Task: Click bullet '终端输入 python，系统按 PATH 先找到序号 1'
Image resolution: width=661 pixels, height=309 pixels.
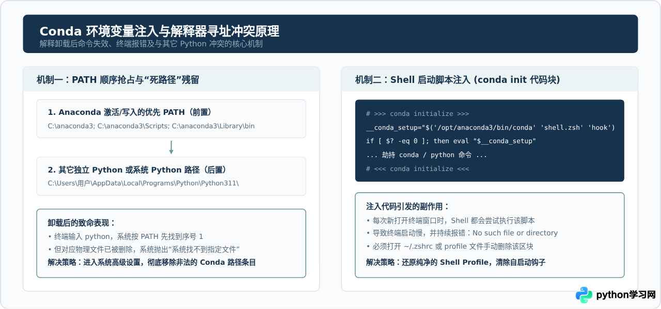Action: (x=125, y=237)
